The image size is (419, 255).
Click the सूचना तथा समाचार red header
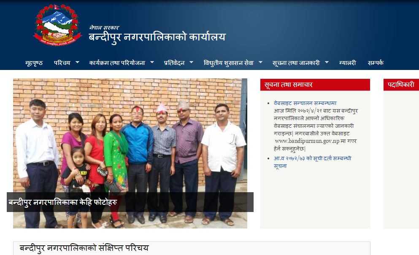(x=315, y=85)
